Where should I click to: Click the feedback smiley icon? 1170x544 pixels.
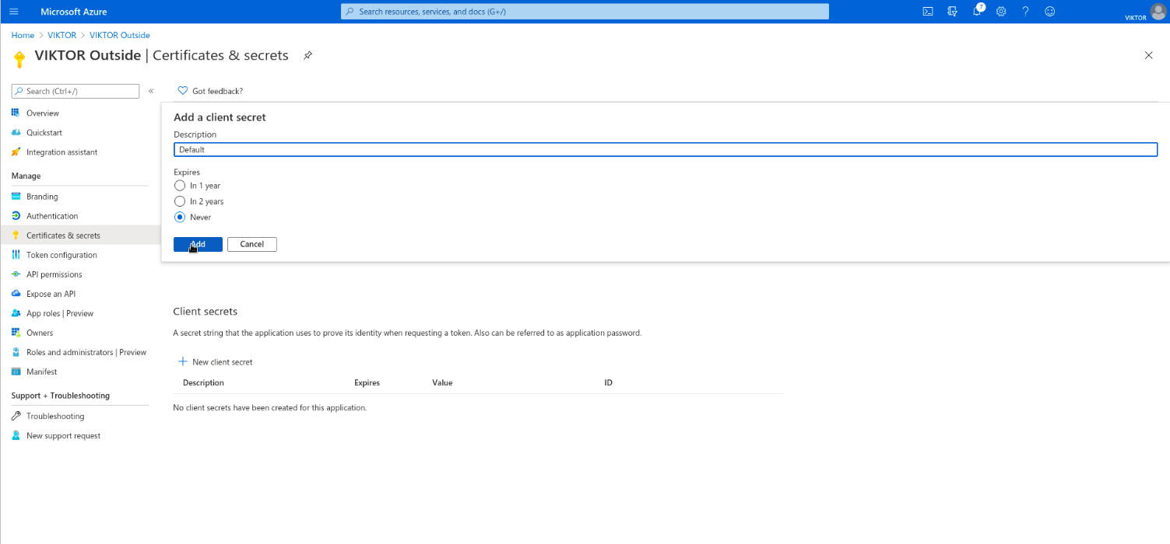pos(1050,12)
